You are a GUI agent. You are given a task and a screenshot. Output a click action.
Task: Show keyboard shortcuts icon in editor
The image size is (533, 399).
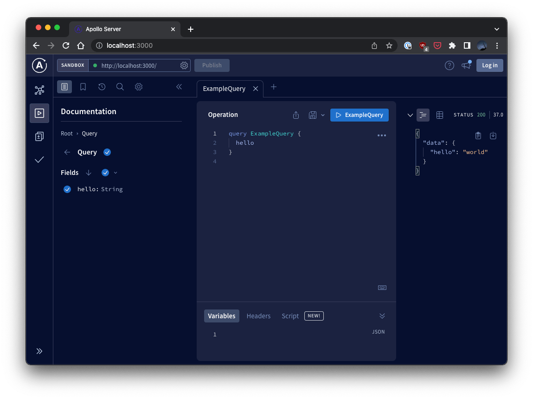[x=382, y=288]
